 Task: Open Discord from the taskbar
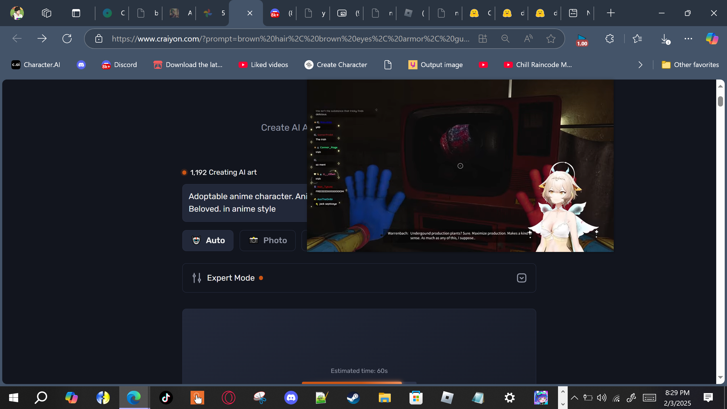click(x=291, y=398)
